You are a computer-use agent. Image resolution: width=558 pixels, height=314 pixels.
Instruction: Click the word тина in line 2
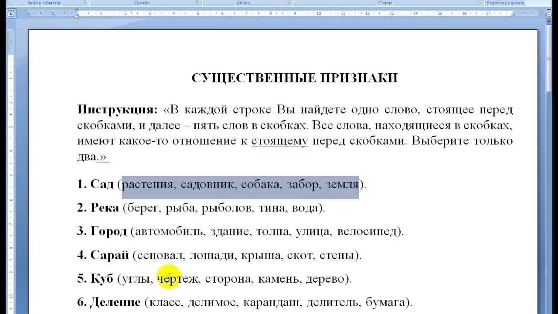coord(272,208)
